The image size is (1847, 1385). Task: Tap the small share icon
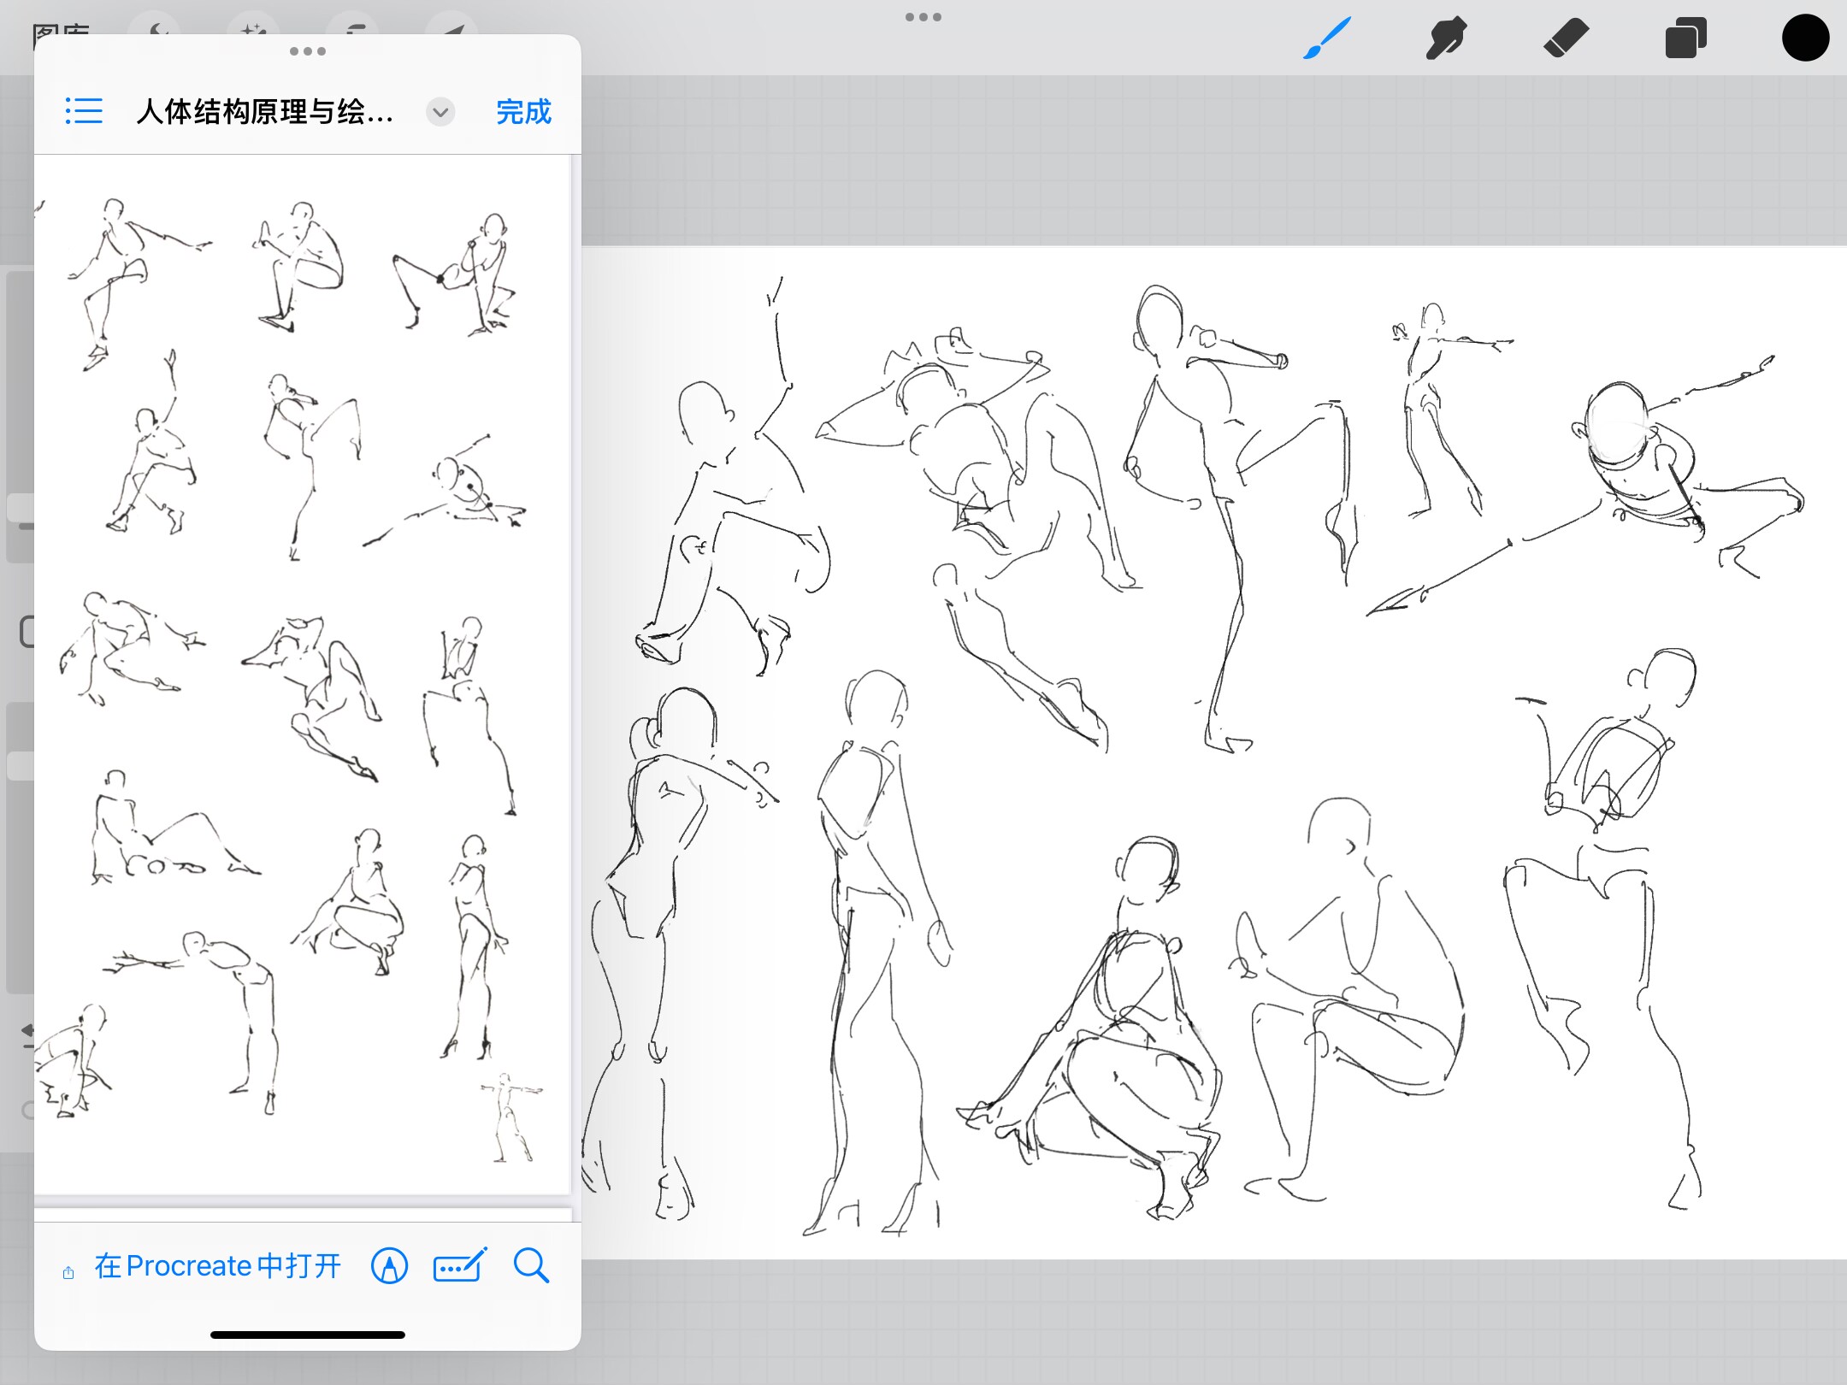[x=68, y=1273]
